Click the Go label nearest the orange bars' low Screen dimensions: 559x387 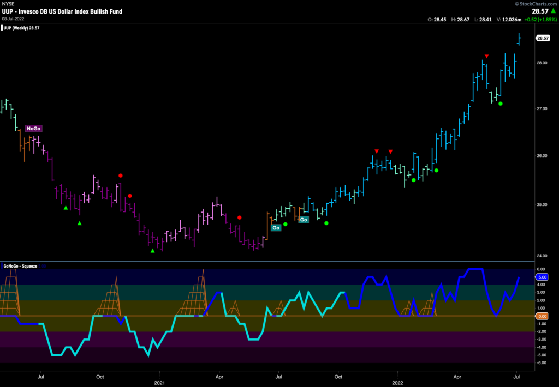(276, 228)
